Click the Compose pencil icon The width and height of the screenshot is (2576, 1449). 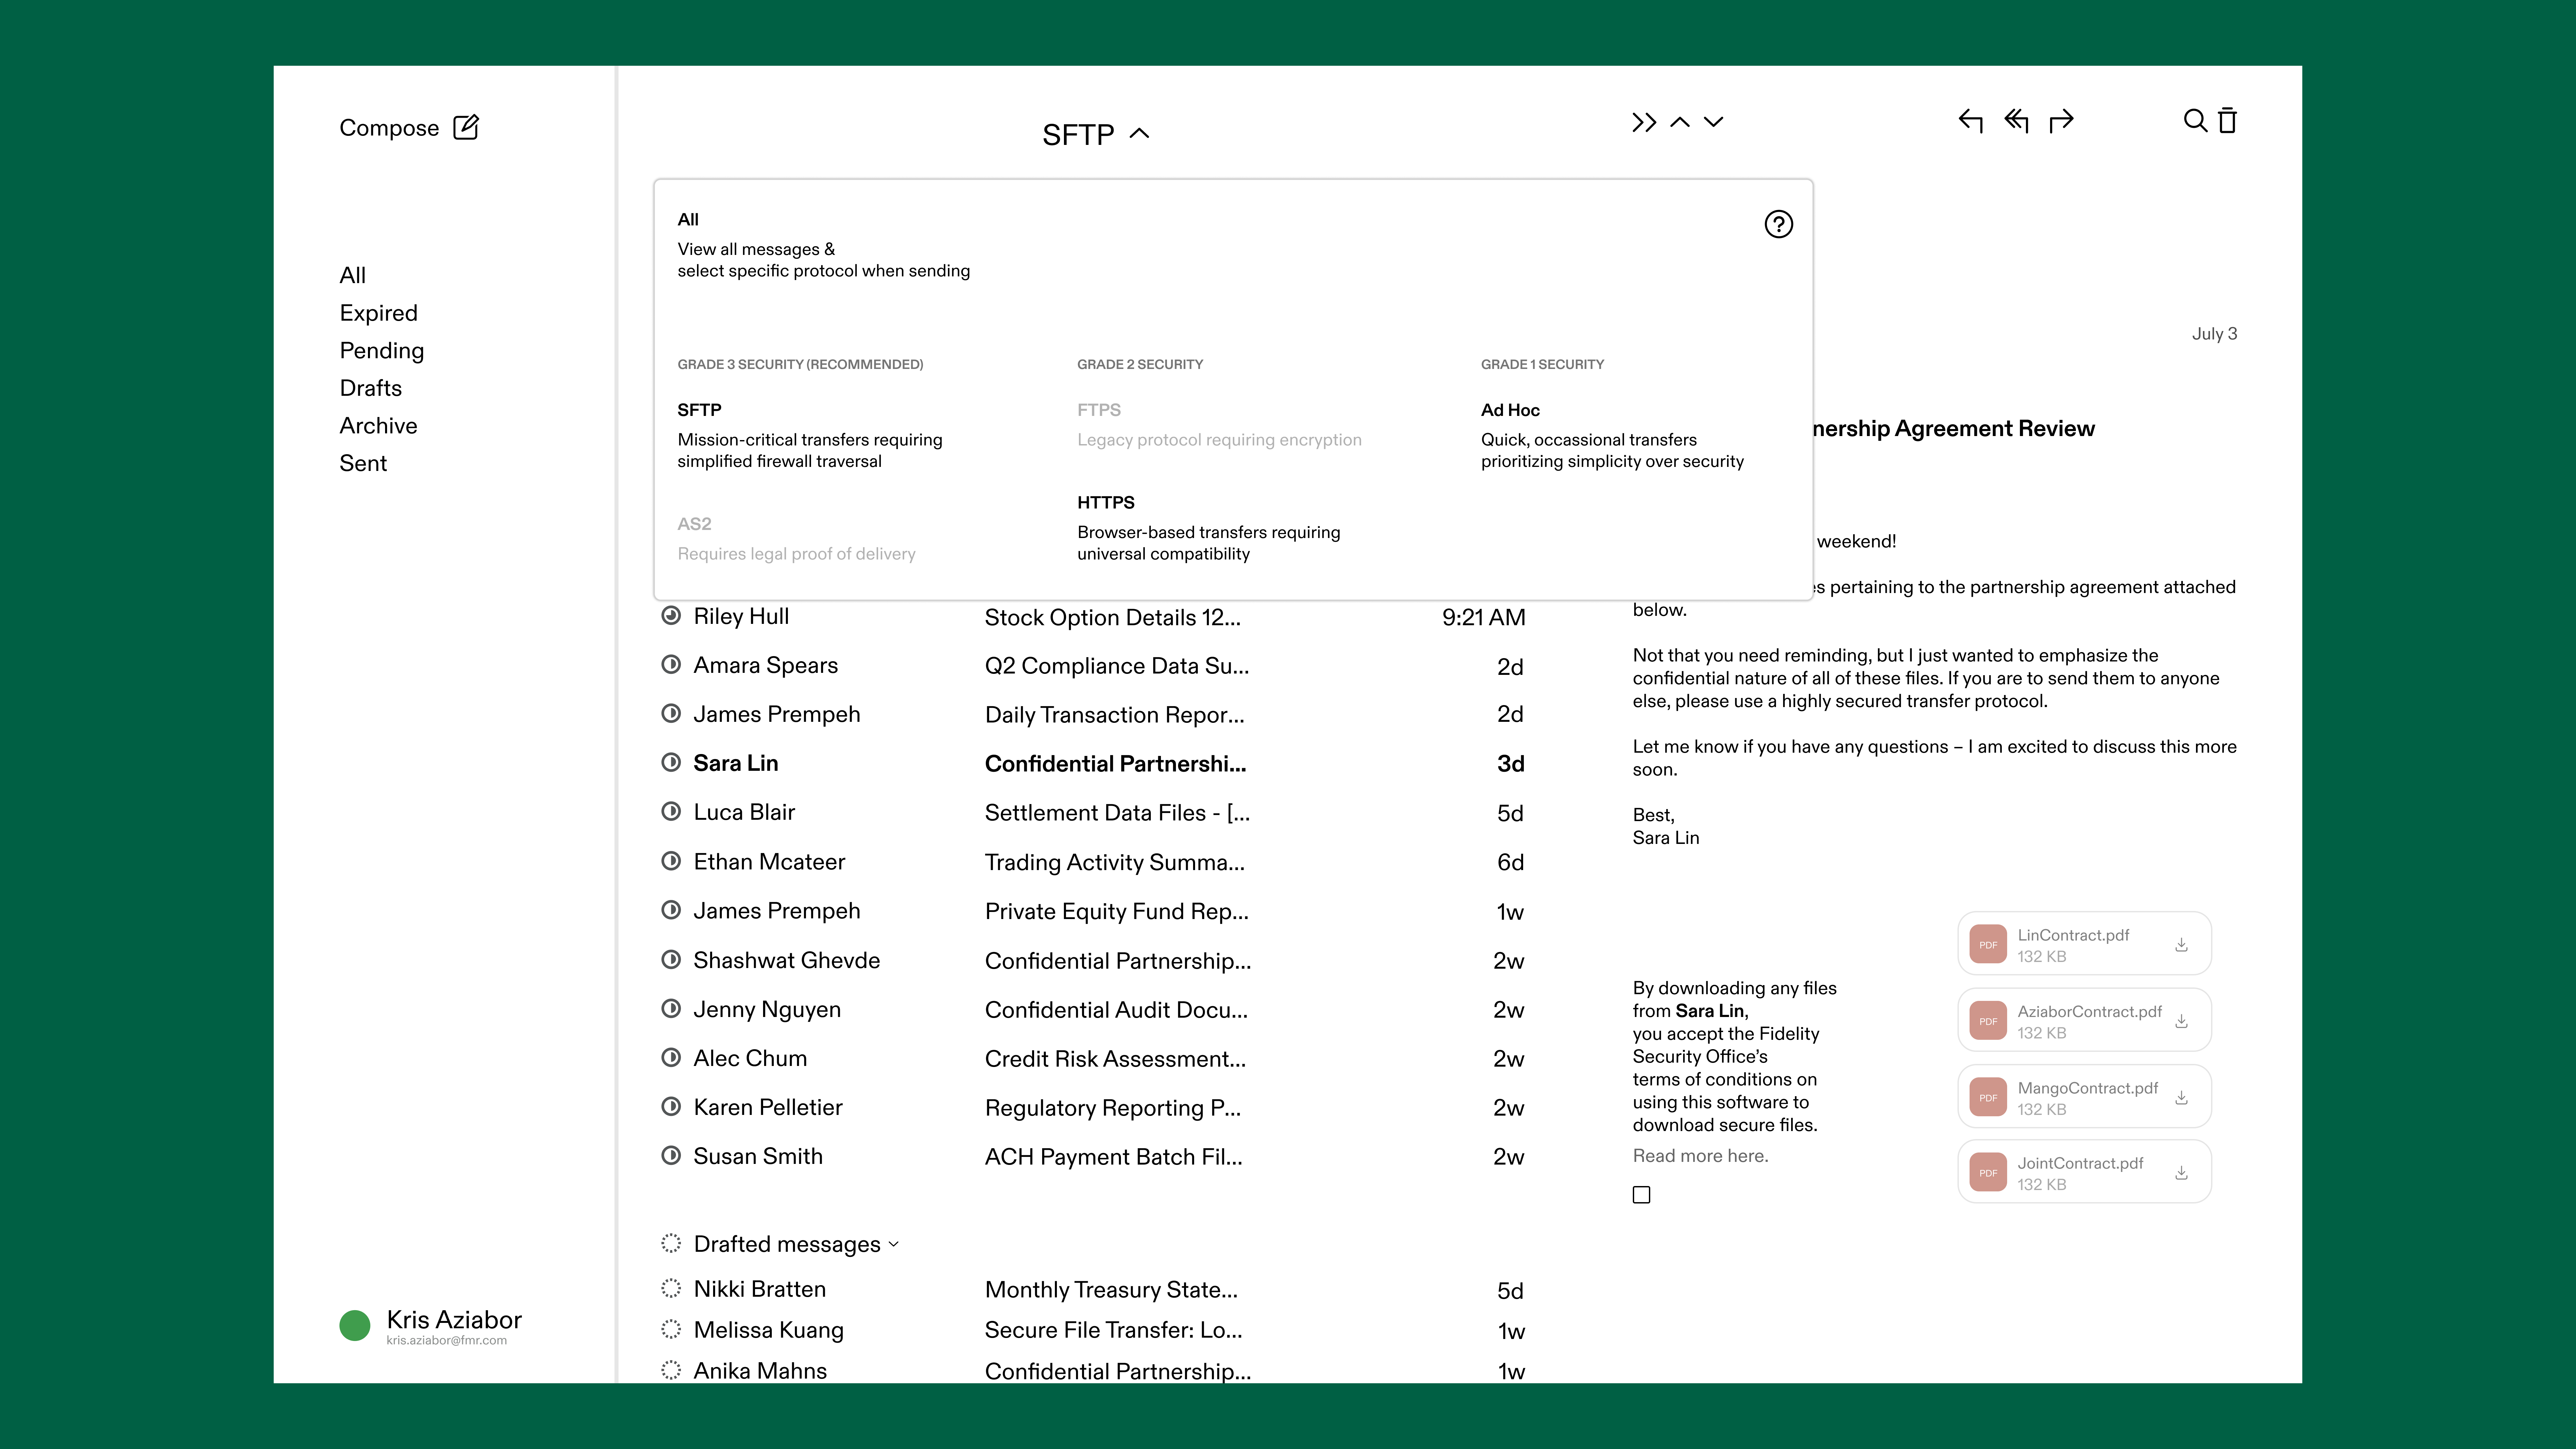[466, 127]
